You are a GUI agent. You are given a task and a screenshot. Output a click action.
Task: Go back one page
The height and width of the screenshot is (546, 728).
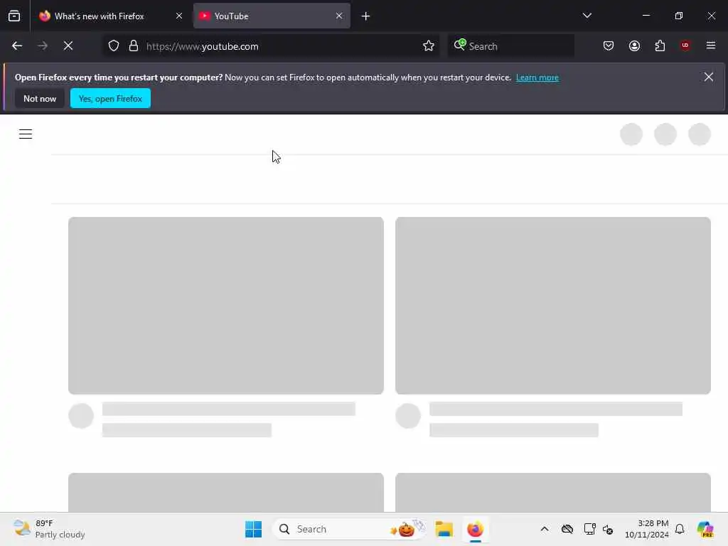(x=17, y=46)
